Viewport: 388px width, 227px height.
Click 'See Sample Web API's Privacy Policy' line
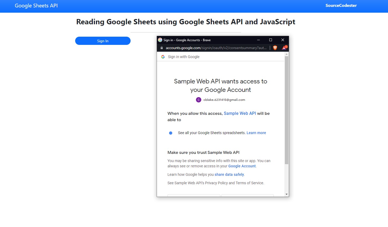(216, 183)
